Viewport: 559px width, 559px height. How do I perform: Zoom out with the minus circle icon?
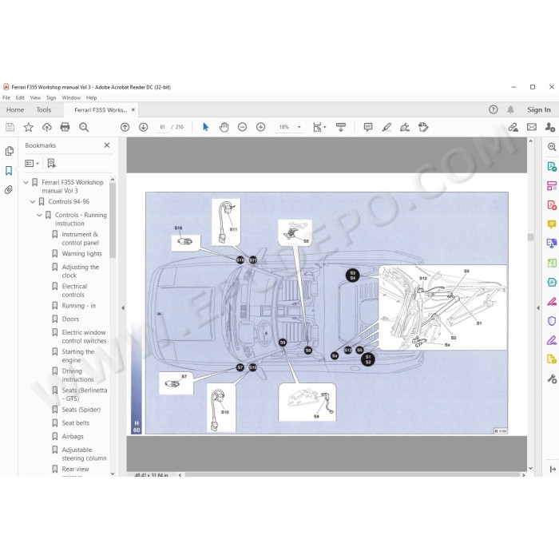(x=242, y=127)
